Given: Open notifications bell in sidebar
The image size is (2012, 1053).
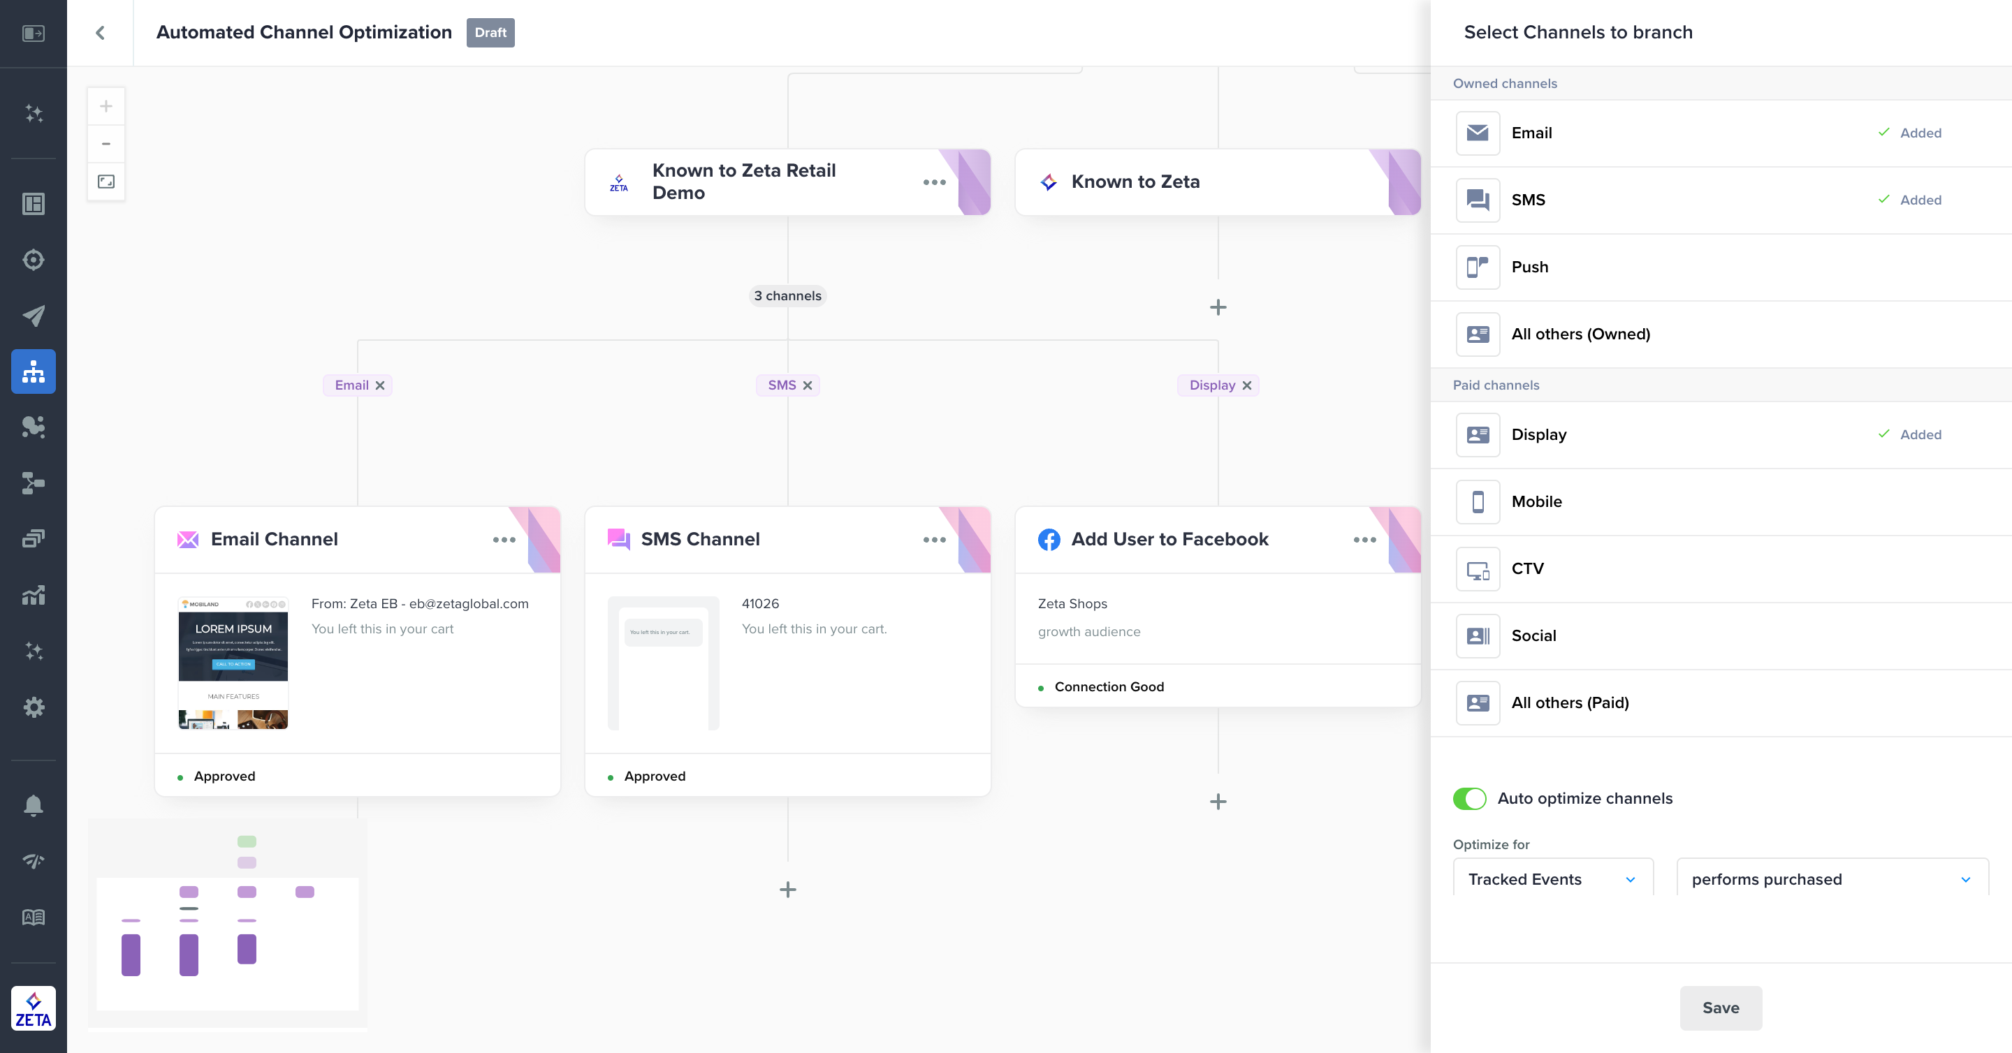Looking at the screenshot, I should [34, 805].
